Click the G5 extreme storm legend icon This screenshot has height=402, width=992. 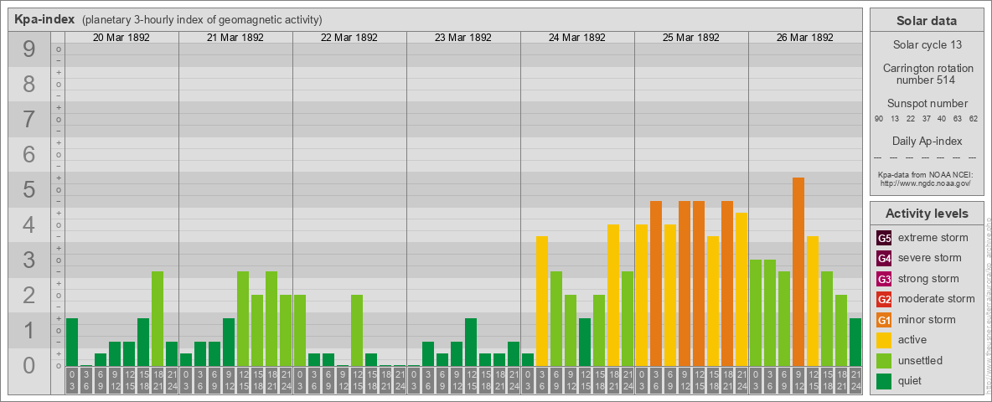884,239
